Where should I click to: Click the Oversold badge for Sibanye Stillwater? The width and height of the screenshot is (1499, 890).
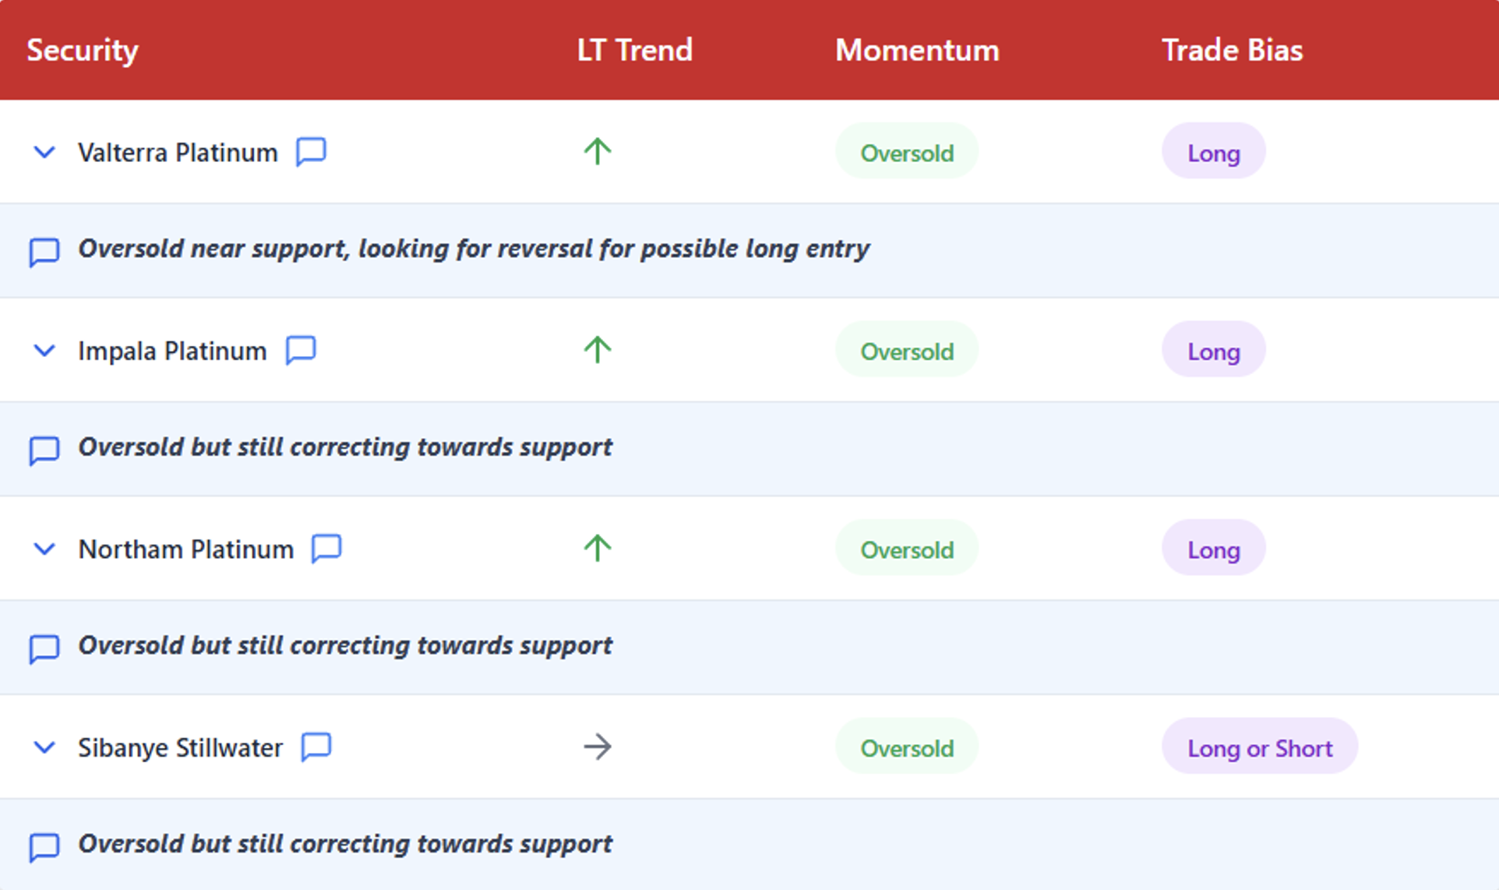point(907,747)
